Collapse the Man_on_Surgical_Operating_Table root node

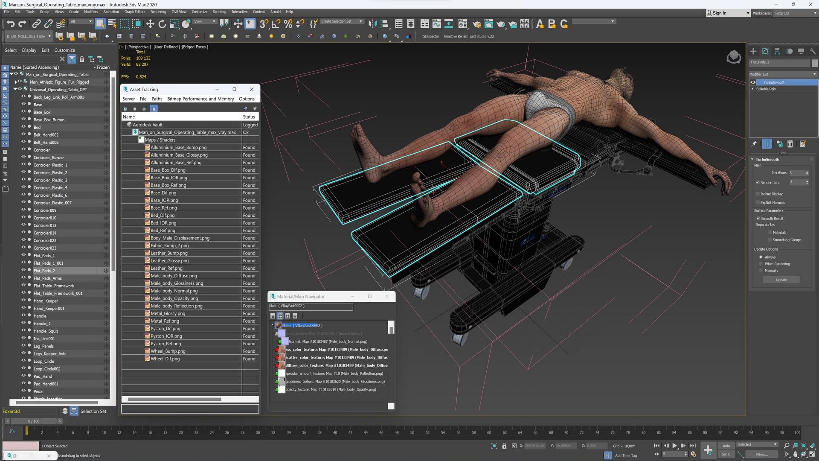(x=12, y=74)
